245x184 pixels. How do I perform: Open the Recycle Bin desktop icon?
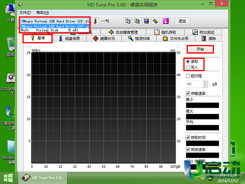(11, 47)
